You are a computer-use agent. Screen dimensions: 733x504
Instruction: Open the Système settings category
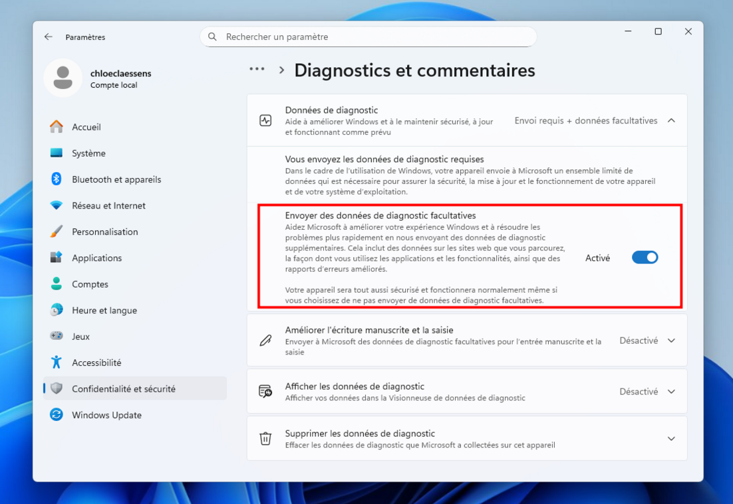click(88, 153)
